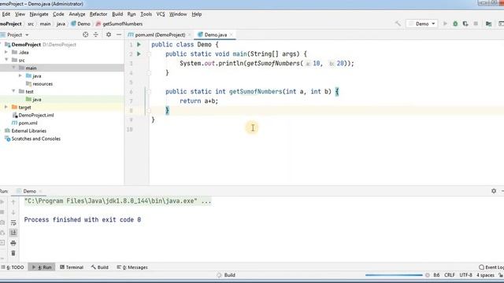Open the Analyze menu
The image size is (504, 283).
tap(77, 14)
